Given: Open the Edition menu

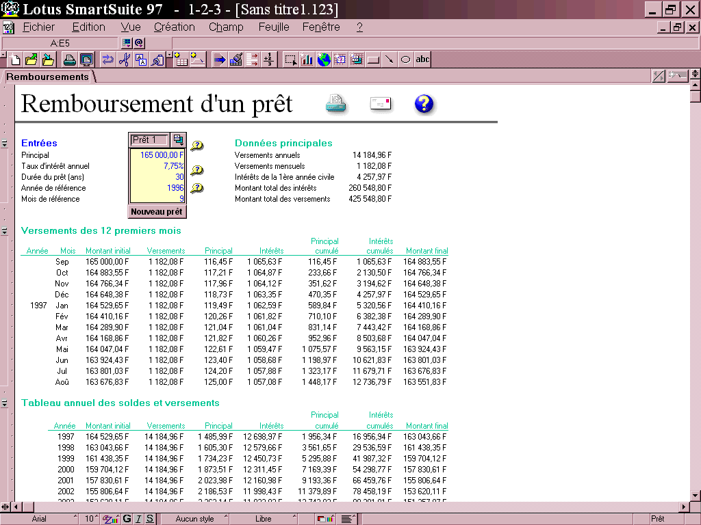Looking at the screenshot, I should 88,27.
